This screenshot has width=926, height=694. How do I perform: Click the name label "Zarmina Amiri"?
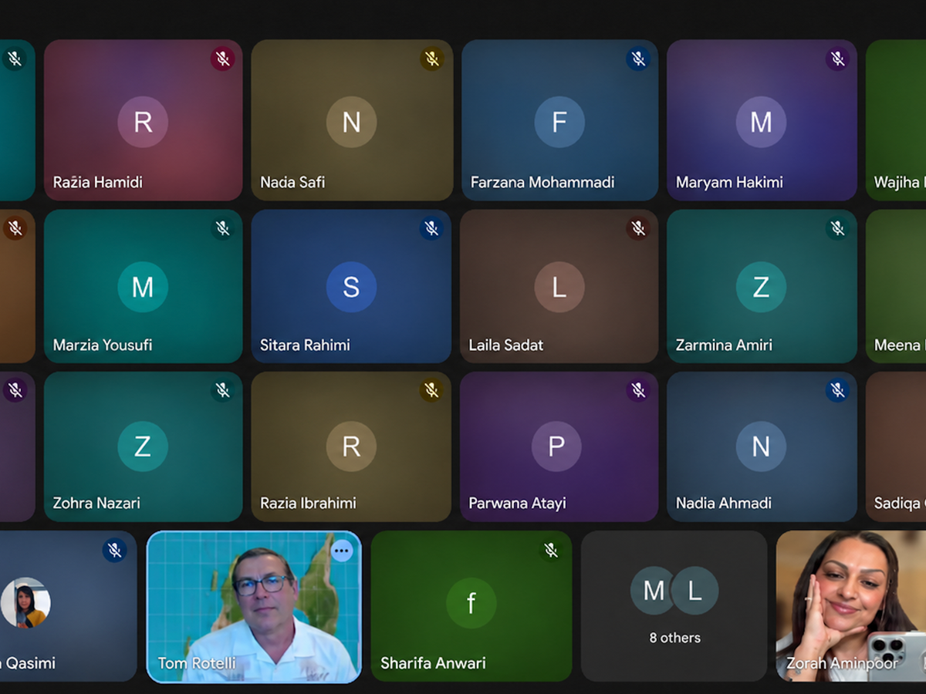pyautogui.click(x=724, y=345)
